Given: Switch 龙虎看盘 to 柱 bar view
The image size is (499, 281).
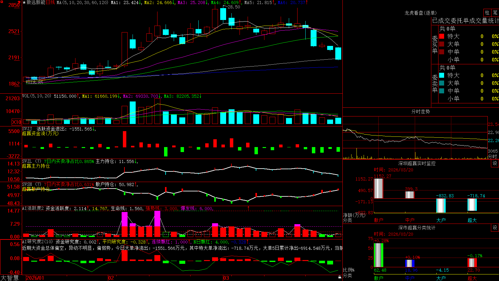Looking at the screenshot, I should click(x=487, y=12).
